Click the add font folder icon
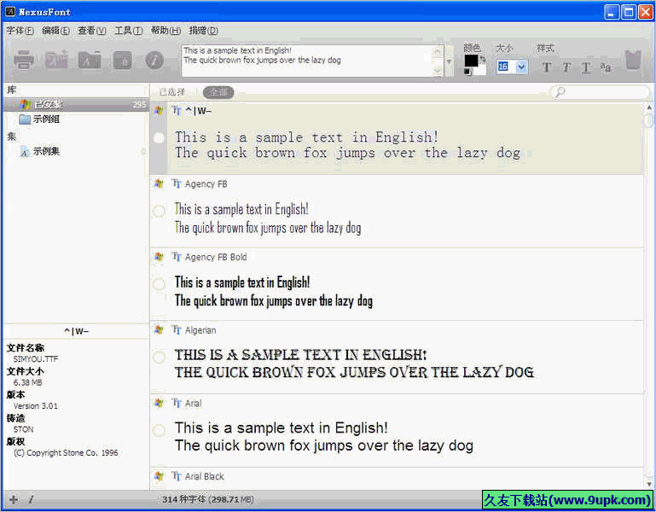 pyautogui.click(x=90, y=60)
